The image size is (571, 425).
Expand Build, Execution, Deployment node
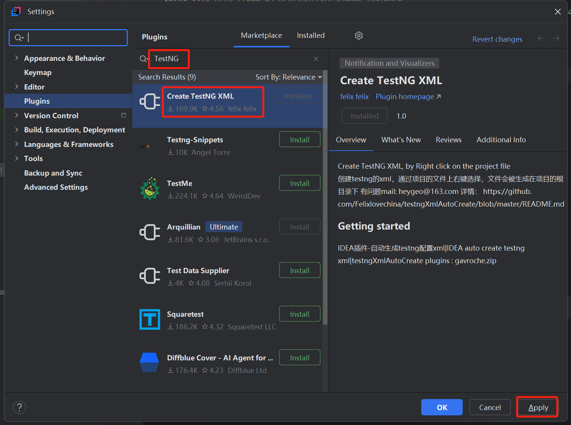point(16,130)
